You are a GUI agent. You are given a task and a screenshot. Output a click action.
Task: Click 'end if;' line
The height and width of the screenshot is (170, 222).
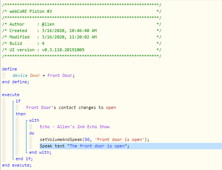pos(24,159)
